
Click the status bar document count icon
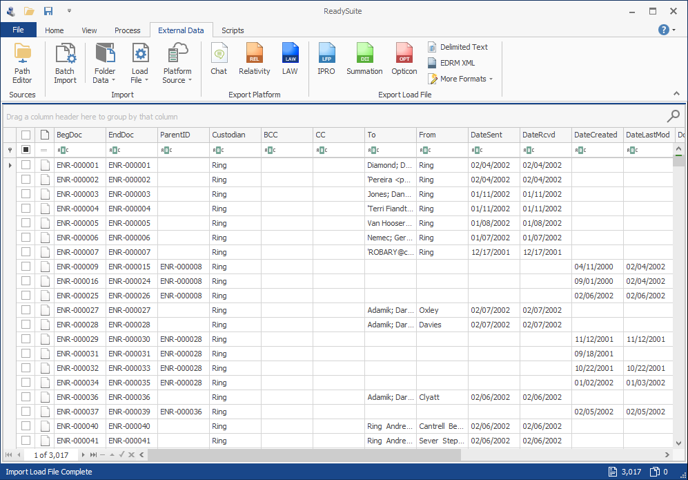click(613, 472)
